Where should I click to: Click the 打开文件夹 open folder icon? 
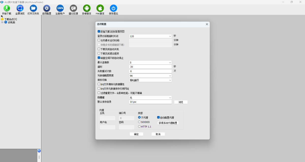pyautogui.click(x=33, y=8)
